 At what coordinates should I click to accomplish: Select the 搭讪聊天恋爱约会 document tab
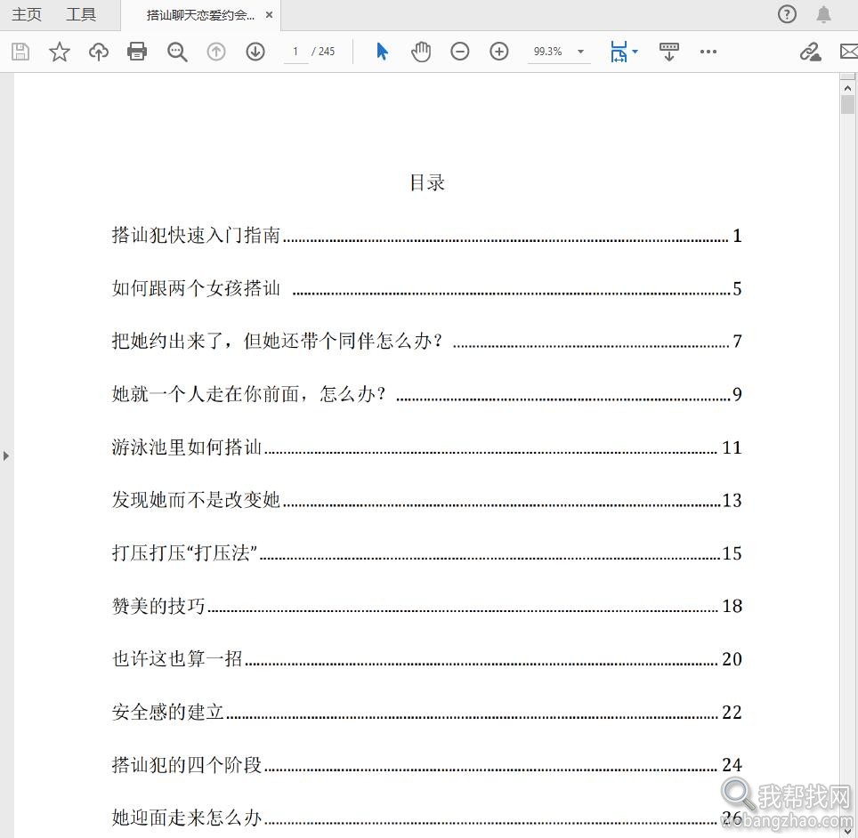200,15
